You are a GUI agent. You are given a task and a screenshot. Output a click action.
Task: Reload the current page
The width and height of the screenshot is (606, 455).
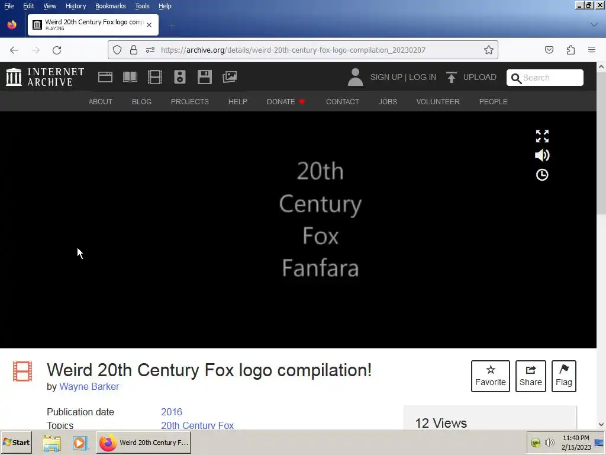click(57, 50)
